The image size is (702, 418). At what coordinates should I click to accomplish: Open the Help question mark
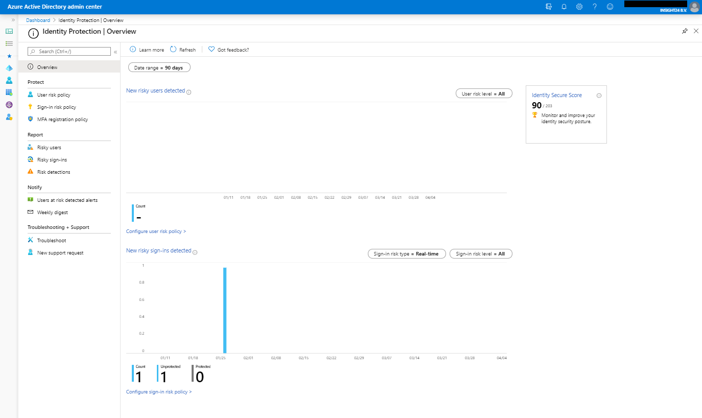click(x=595, y=7)
